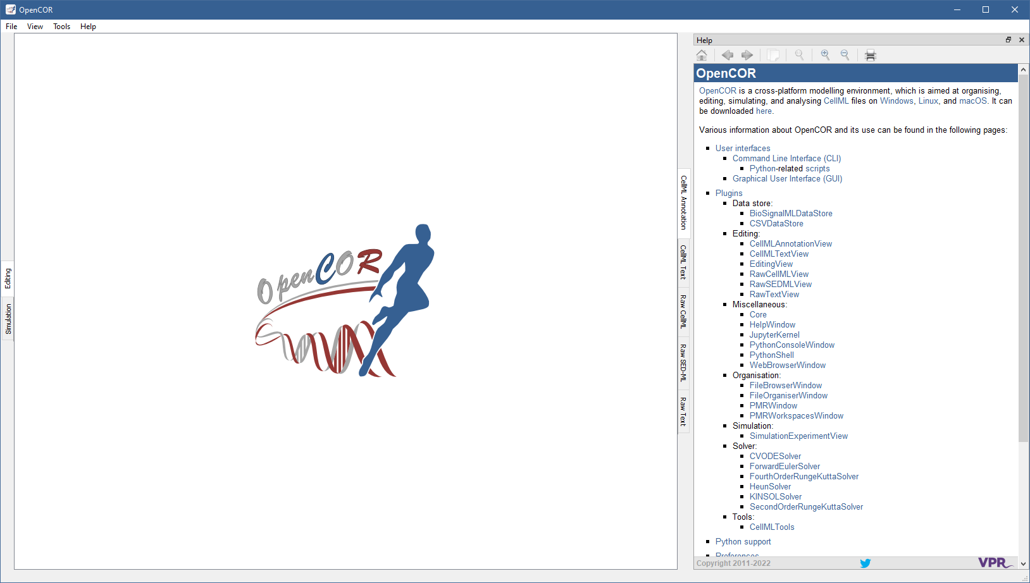The image size is (1030, 583).
Task: Close the Help panel
Action: pyautogui.click(x=1022, y=40)
